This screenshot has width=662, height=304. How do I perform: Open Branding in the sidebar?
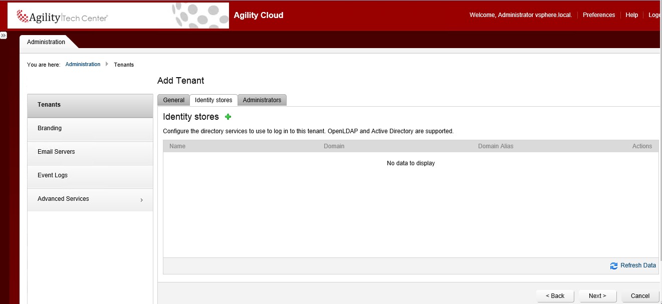click(x=50, y=128)
